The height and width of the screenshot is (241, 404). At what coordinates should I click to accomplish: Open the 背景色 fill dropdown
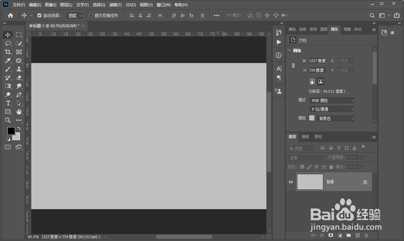pos(336,119)
